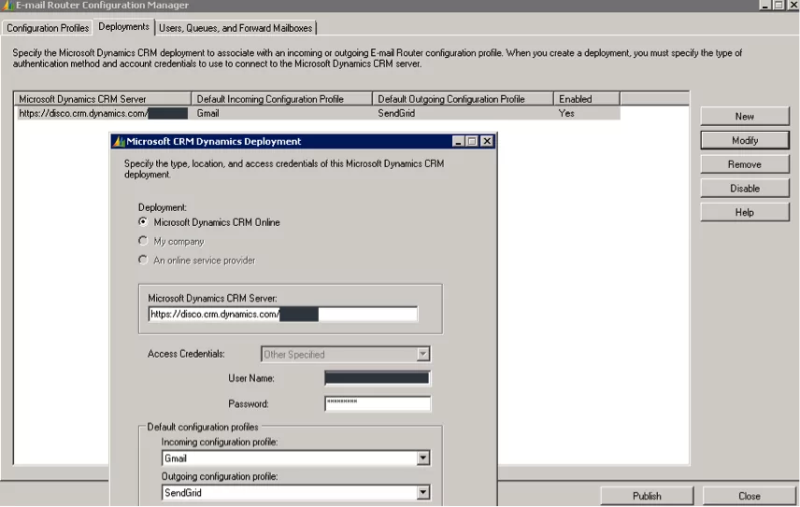The image size is (800, 507).
Task: Click the Yes value in Enabled column
Action: [566, 113]
